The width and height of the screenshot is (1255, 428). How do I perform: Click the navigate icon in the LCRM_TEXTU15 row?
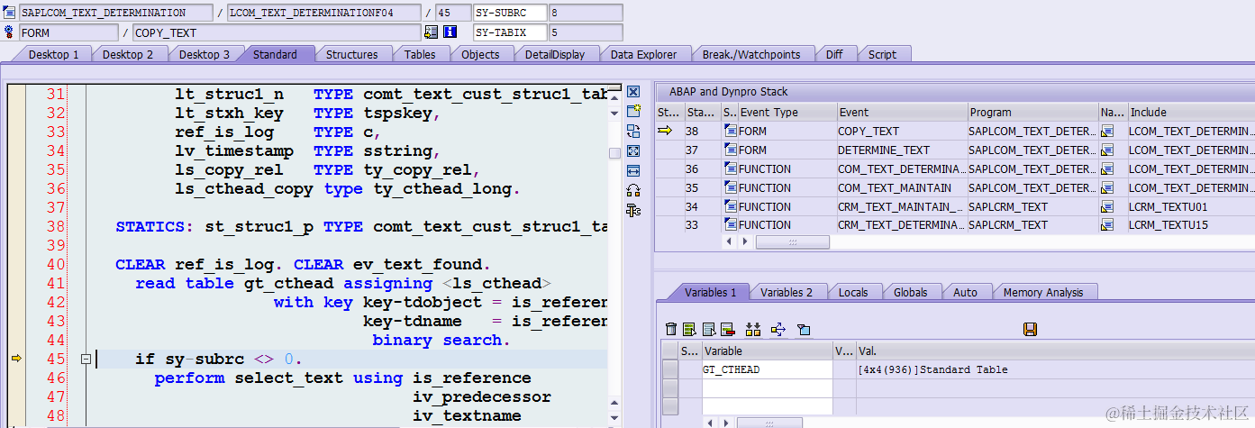pyautogui.click(x=1107, y=225)
